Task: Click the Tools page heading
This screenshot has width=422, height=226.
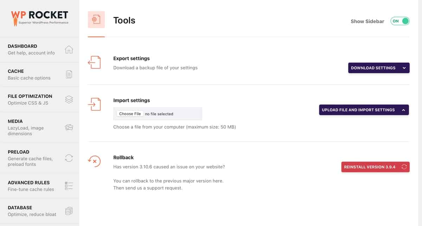Action: 124,20
